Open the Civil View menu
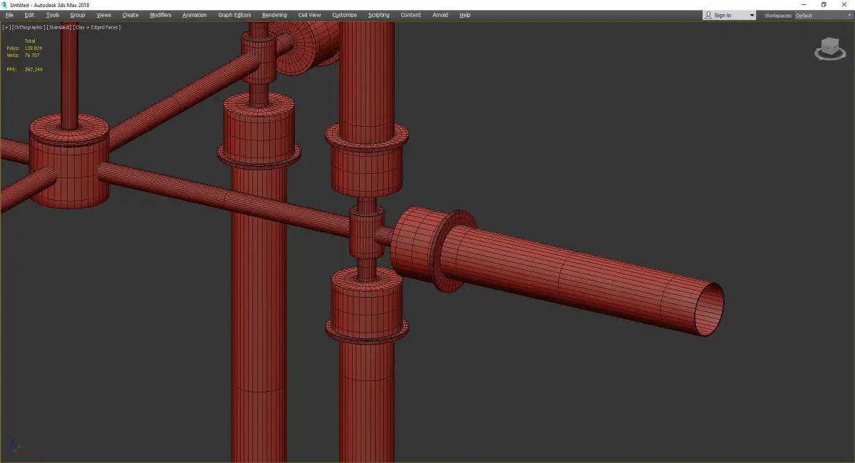Viewport: 855px width, 463px height. (x=309, y=15)
